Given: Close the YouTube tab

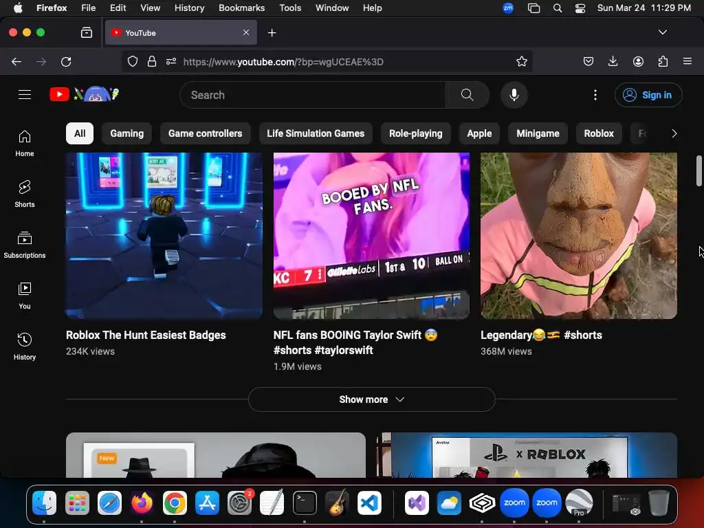Looking at the screenshot, I should [x=246, y=32].
